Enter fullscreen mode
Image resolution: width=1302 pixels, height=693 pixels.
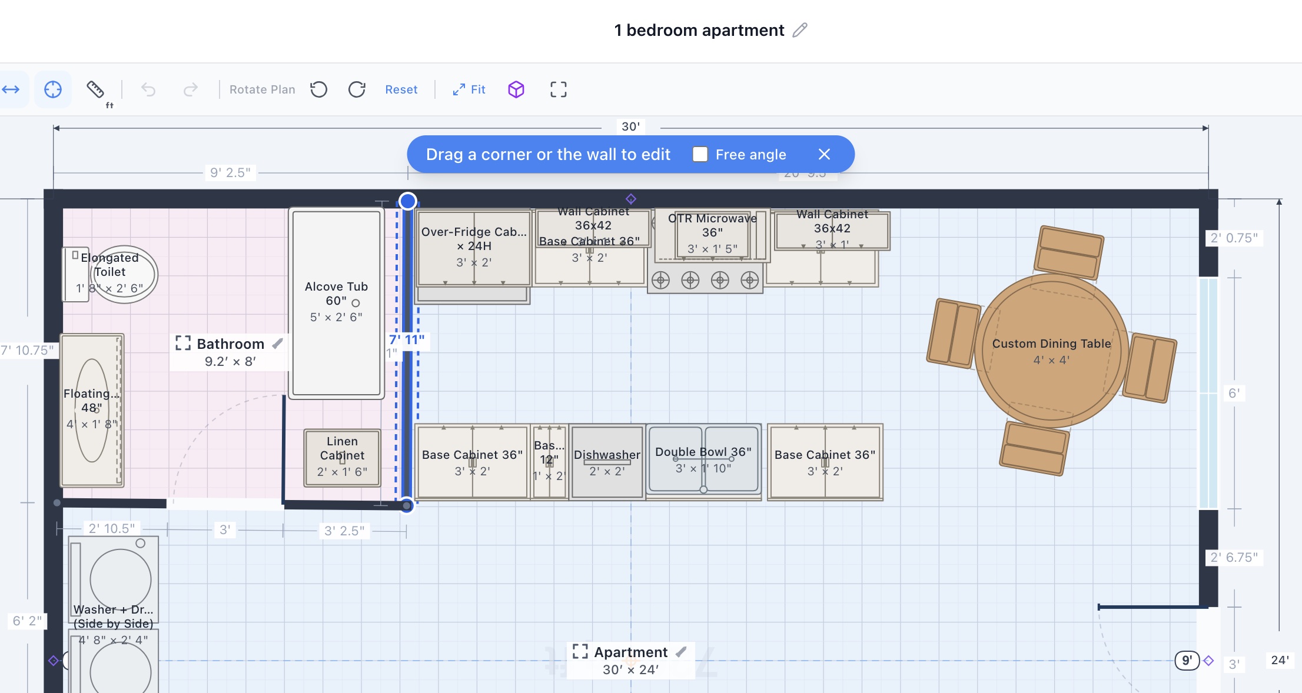tap(559, 89)
